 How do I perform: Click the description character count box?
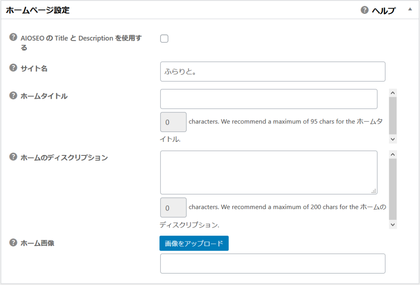click(173, 207)
